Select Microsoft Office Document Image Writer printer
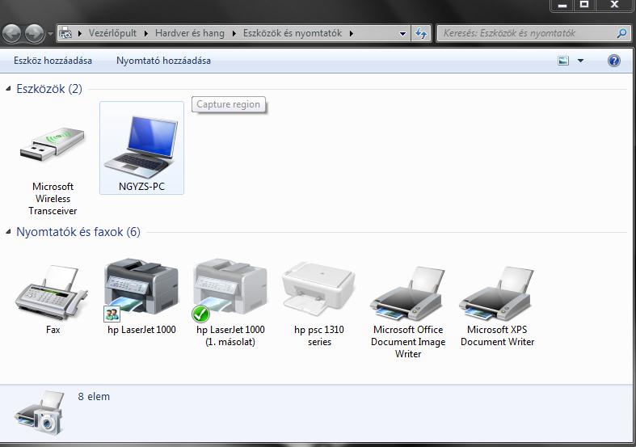Image resolution: width=636 pixels, height=447 pixels. (x=408, y=293)
